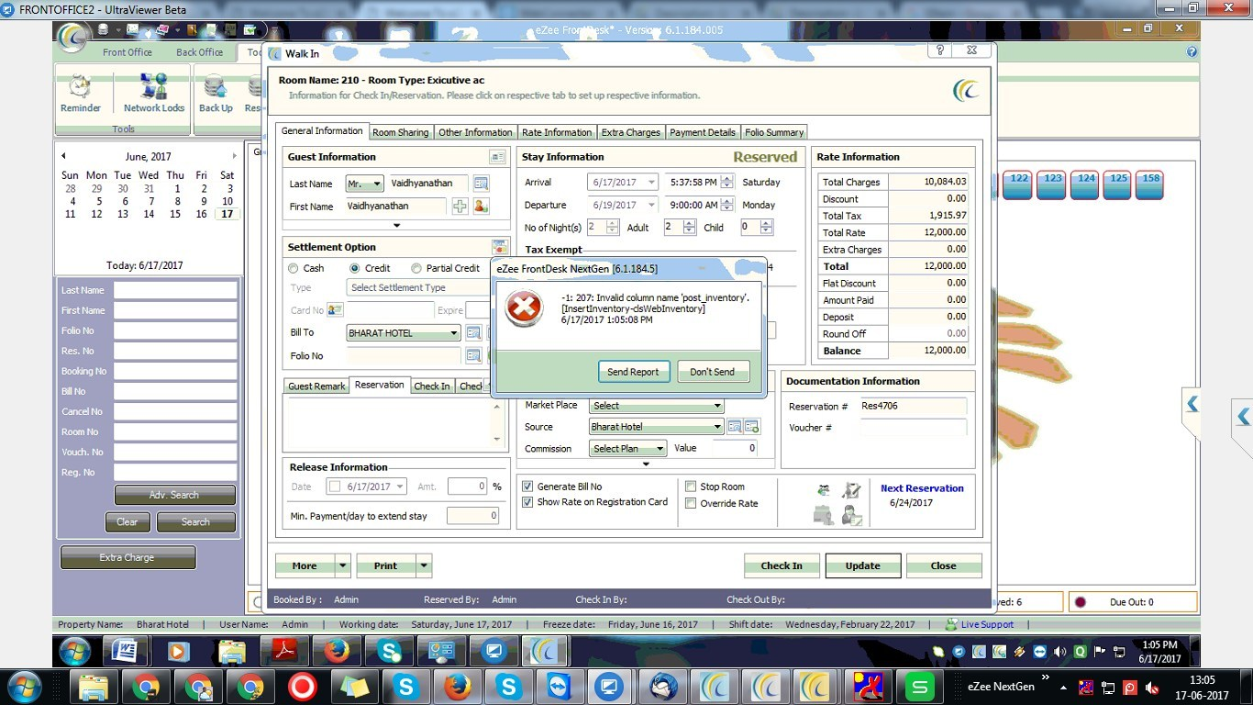Click Send Report in the error dialog
Image resolution: width=1253 pixels, height=705 pixels.
tap(633, 372)
